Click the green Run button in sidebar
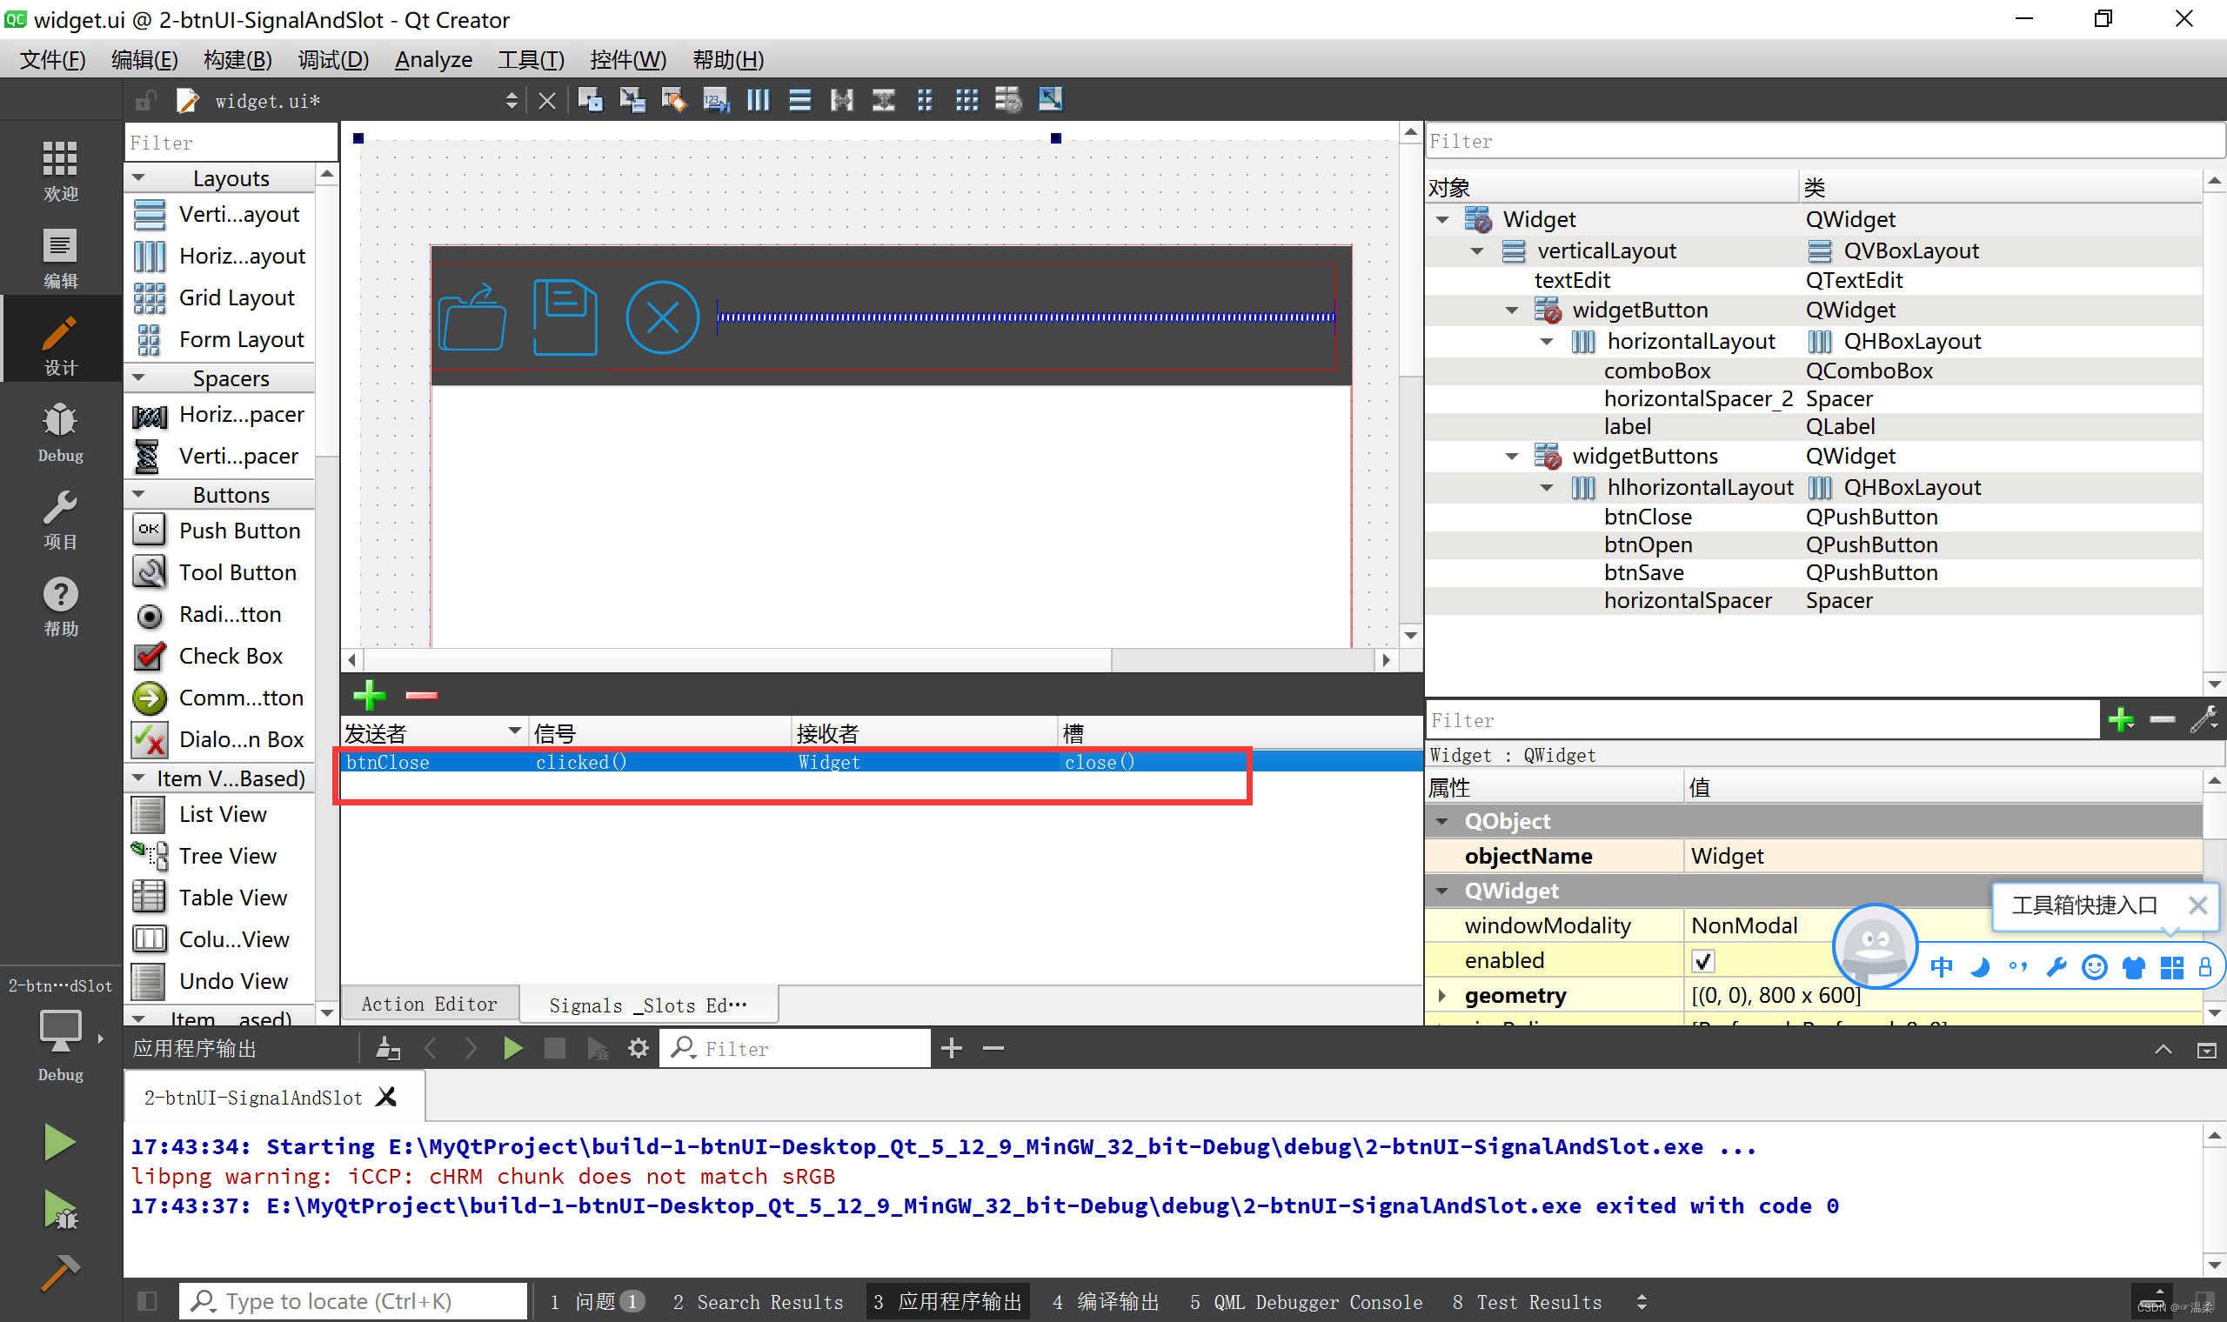The height and width of the screenshot is (1322, 2227). click(x=60, y=1142)
